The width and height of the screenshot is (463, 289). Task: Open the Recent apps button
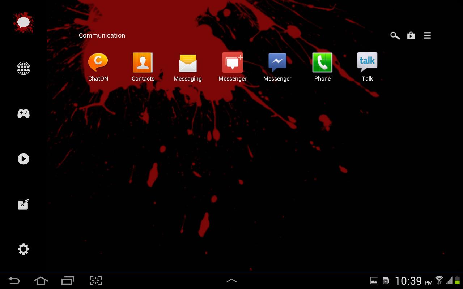tap(68, 281)
